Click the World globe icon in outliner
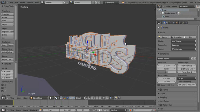The width and height of the screenshot is (200, 112). pyautogui.click(x=163, y=16)
